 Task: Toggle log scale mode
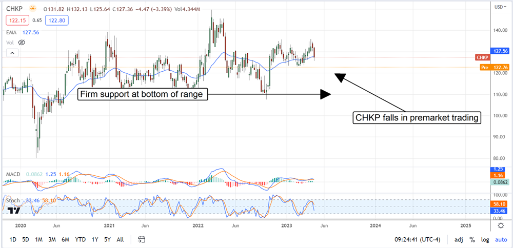[x=485, y=239]
